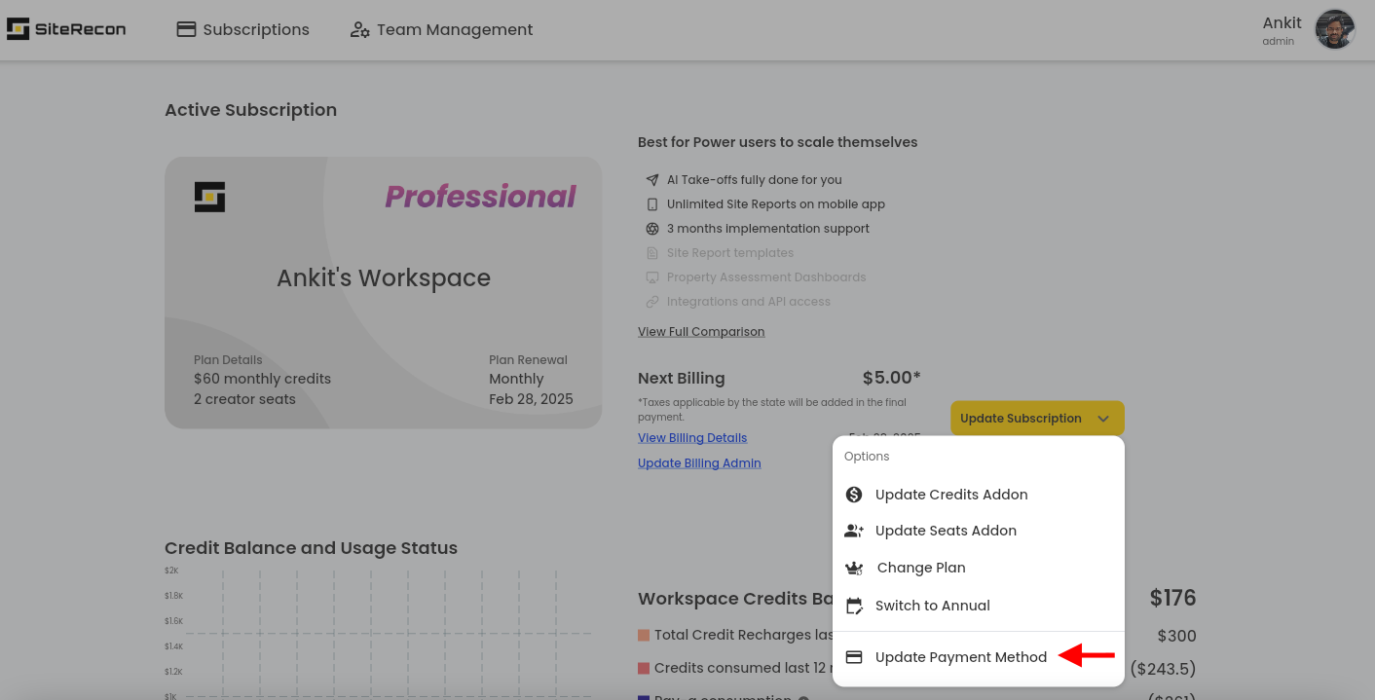Viewport: 1375px width, 700px height.
Task: Click the add-person Seats Addon icon
Action: 854,531
